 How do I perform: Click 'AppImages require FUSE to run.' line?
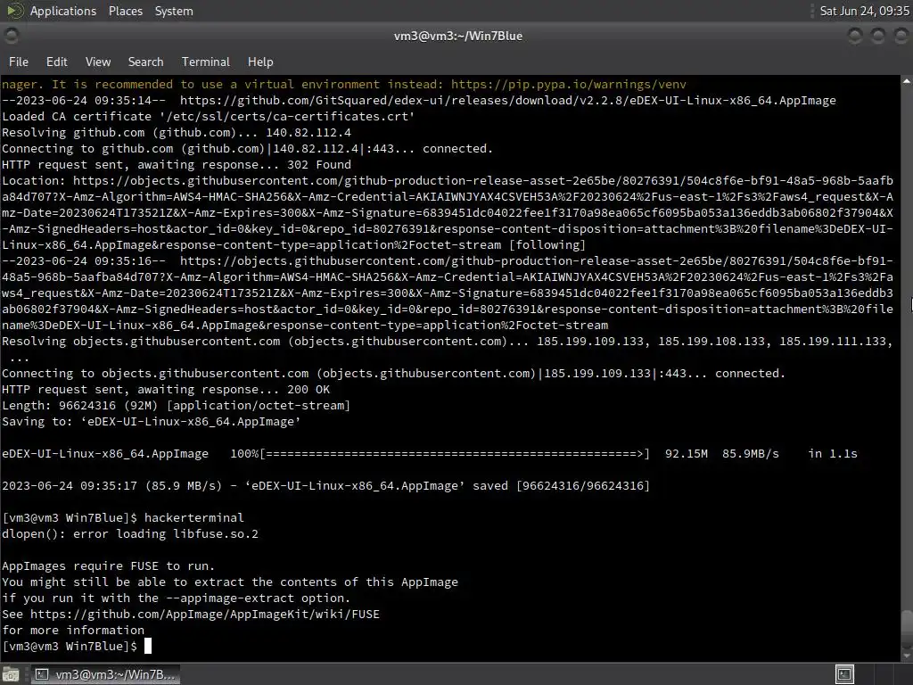coord(108,566)
